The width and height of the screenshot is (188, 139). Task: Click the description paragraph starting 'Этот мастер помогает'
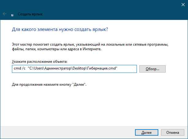[x=90, y=47]
